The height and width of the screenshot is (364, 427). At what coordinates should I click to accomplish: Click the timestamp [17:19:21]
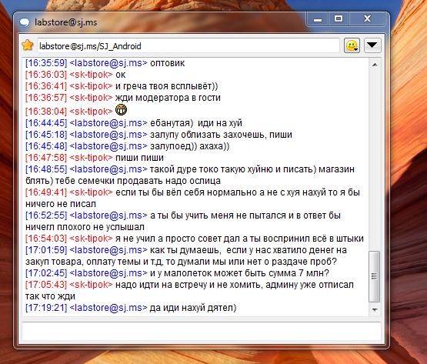[x=46, y=308]
